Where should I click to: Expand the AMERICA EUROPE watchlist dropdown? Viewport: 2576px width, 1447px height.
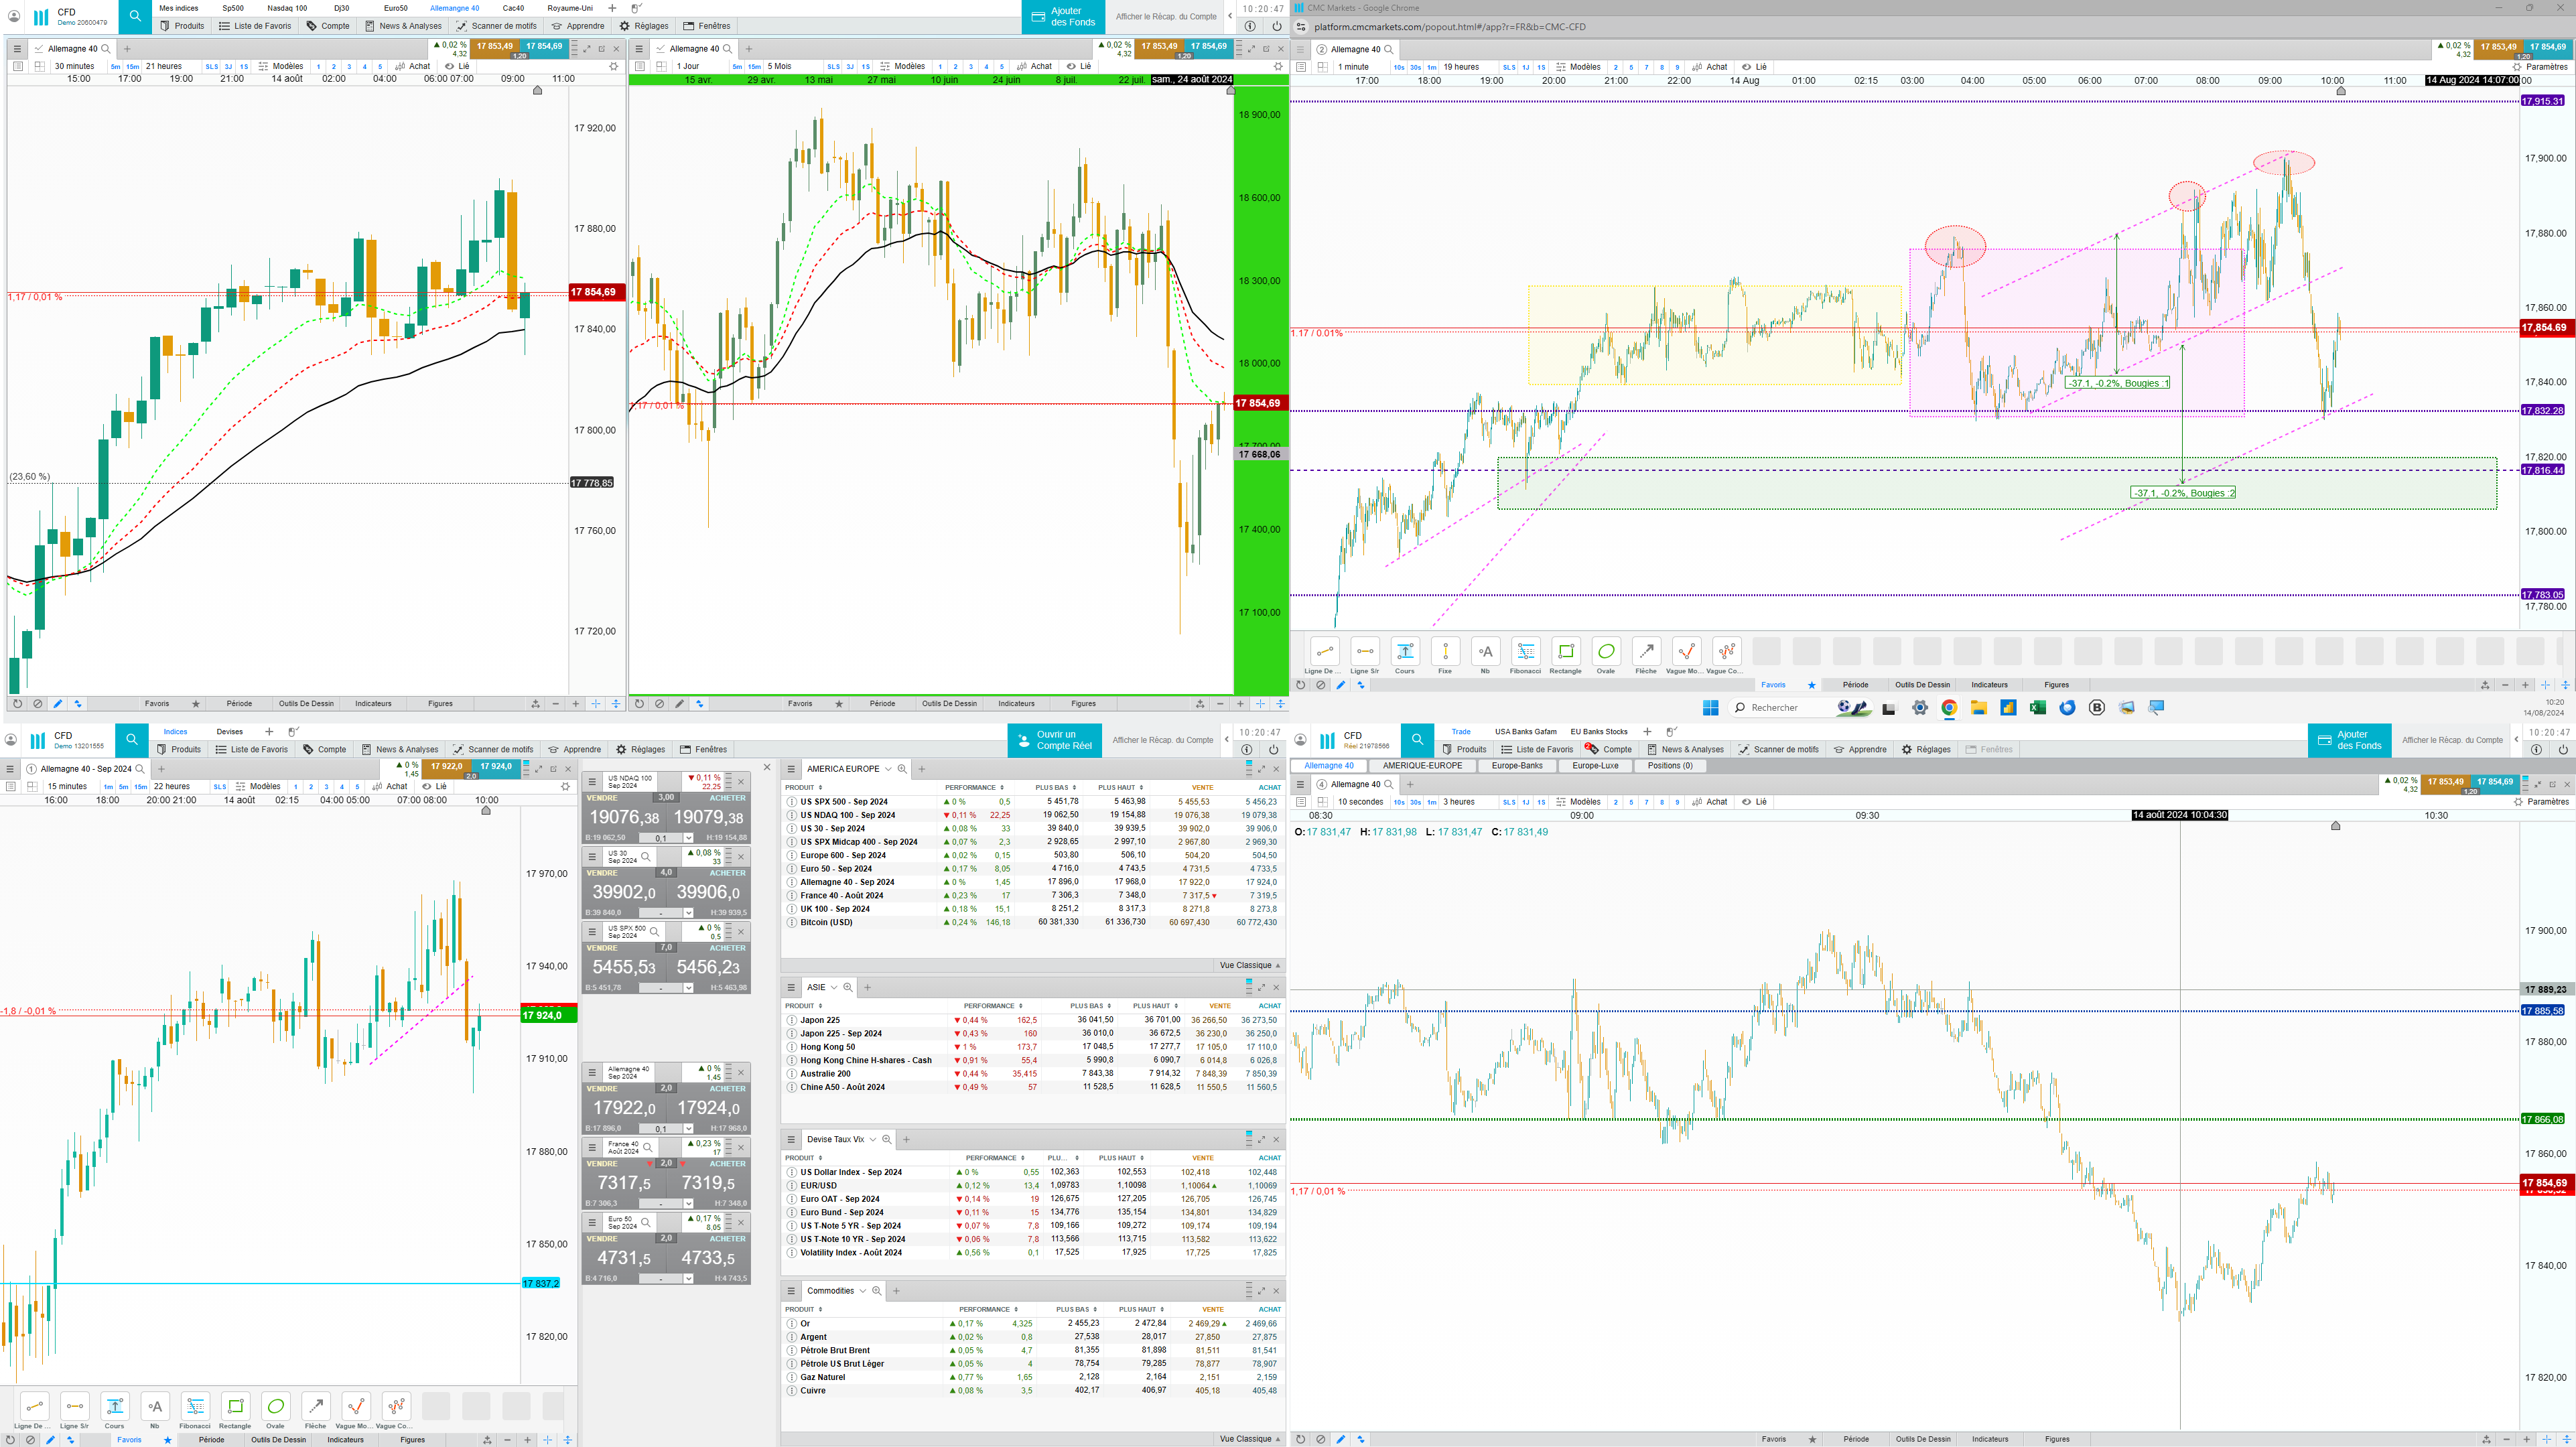click(x=887, y=769)
